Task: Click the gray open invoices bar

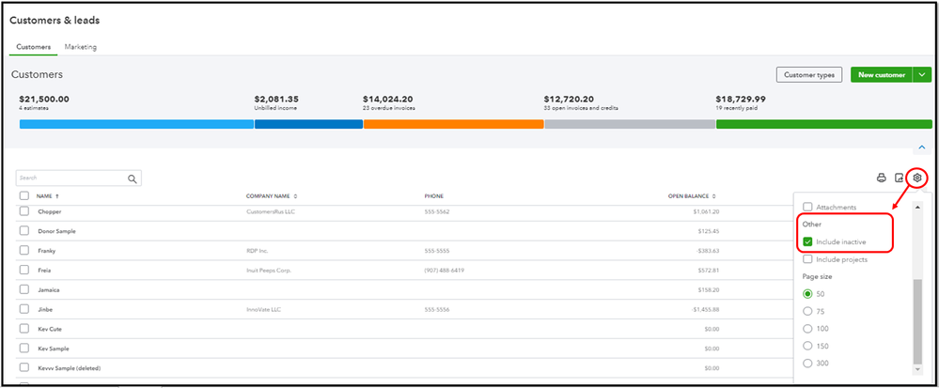Action: click(x=630, y=124)
